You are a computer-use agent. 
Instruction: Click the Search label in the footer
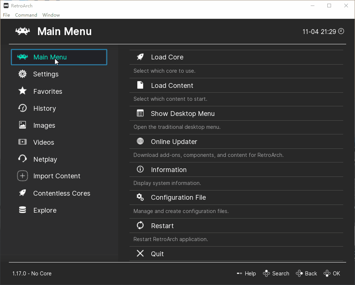280,274
